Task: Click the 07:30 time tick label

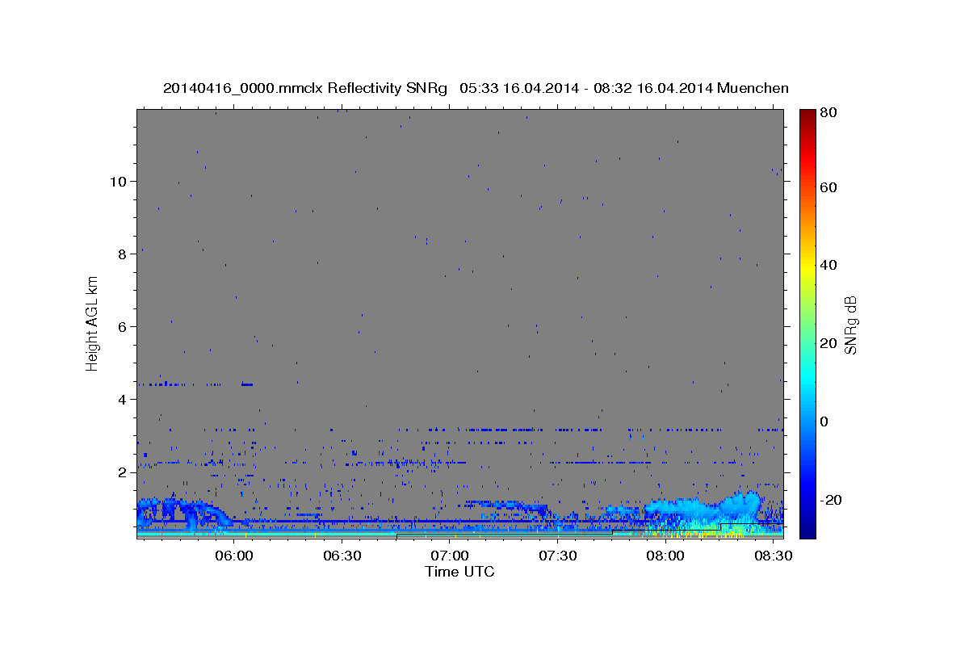Action: point(557,556)
